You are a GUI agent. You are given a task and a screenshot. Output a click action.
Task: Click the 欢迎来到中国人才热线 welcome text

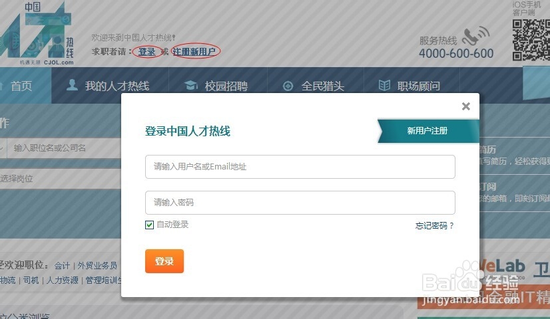134,37
